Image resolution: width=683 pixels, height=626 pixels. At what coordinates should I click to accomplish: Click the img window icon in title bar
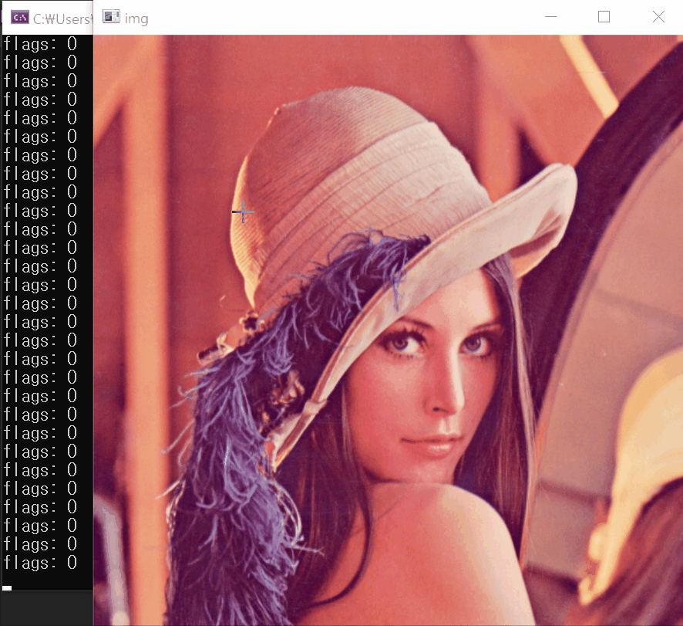[x=111, y=16]
